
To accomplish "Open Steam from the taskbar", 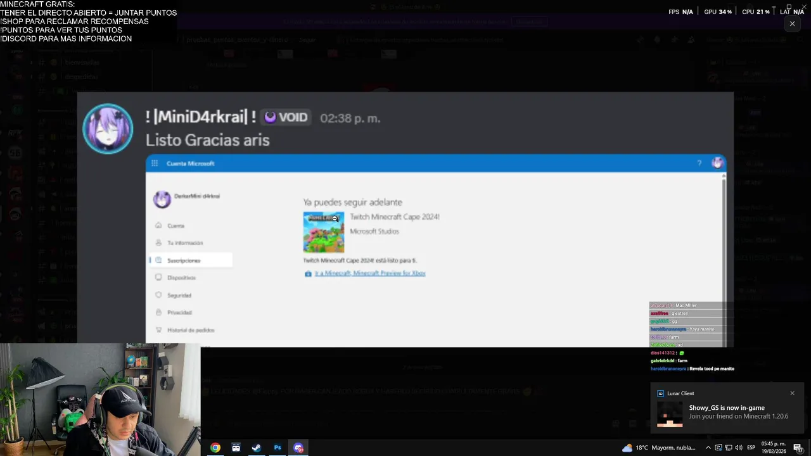I will pyautogui.click(x=257, y=448).
